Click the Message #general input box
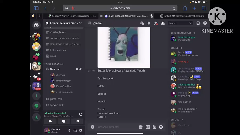The height and width of the screenshot is (135, 240). click(116, 127)
